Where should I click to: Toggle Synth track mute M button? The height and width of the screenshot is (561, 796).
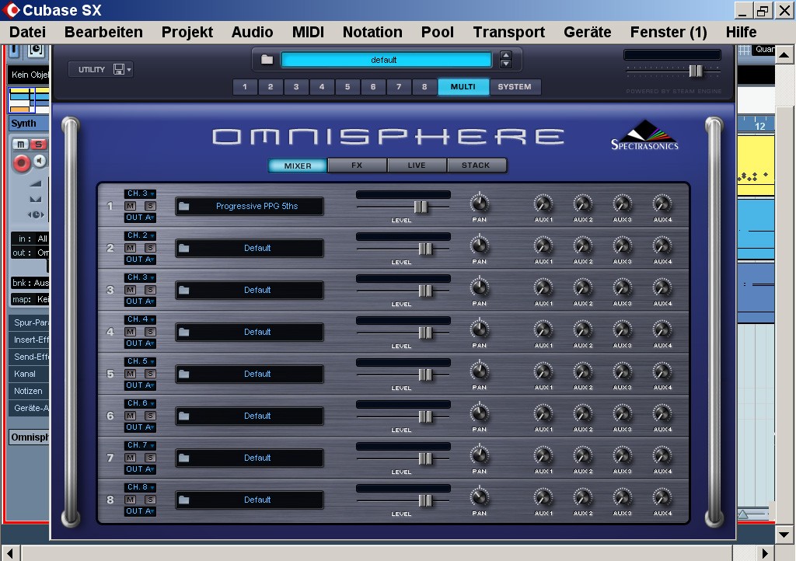click(20, 145)
